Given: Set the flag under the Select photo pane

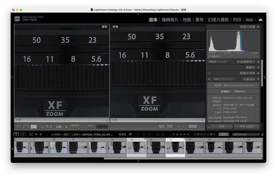Looking at the screenshot, I should tap(17, 120).
